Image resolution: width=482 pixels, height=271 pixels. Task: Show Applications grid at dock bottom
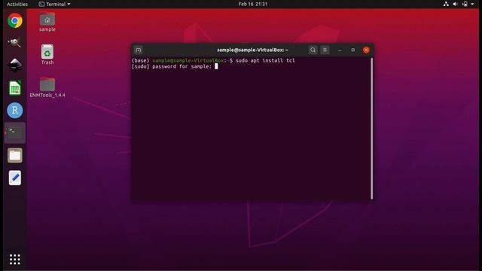15,259
